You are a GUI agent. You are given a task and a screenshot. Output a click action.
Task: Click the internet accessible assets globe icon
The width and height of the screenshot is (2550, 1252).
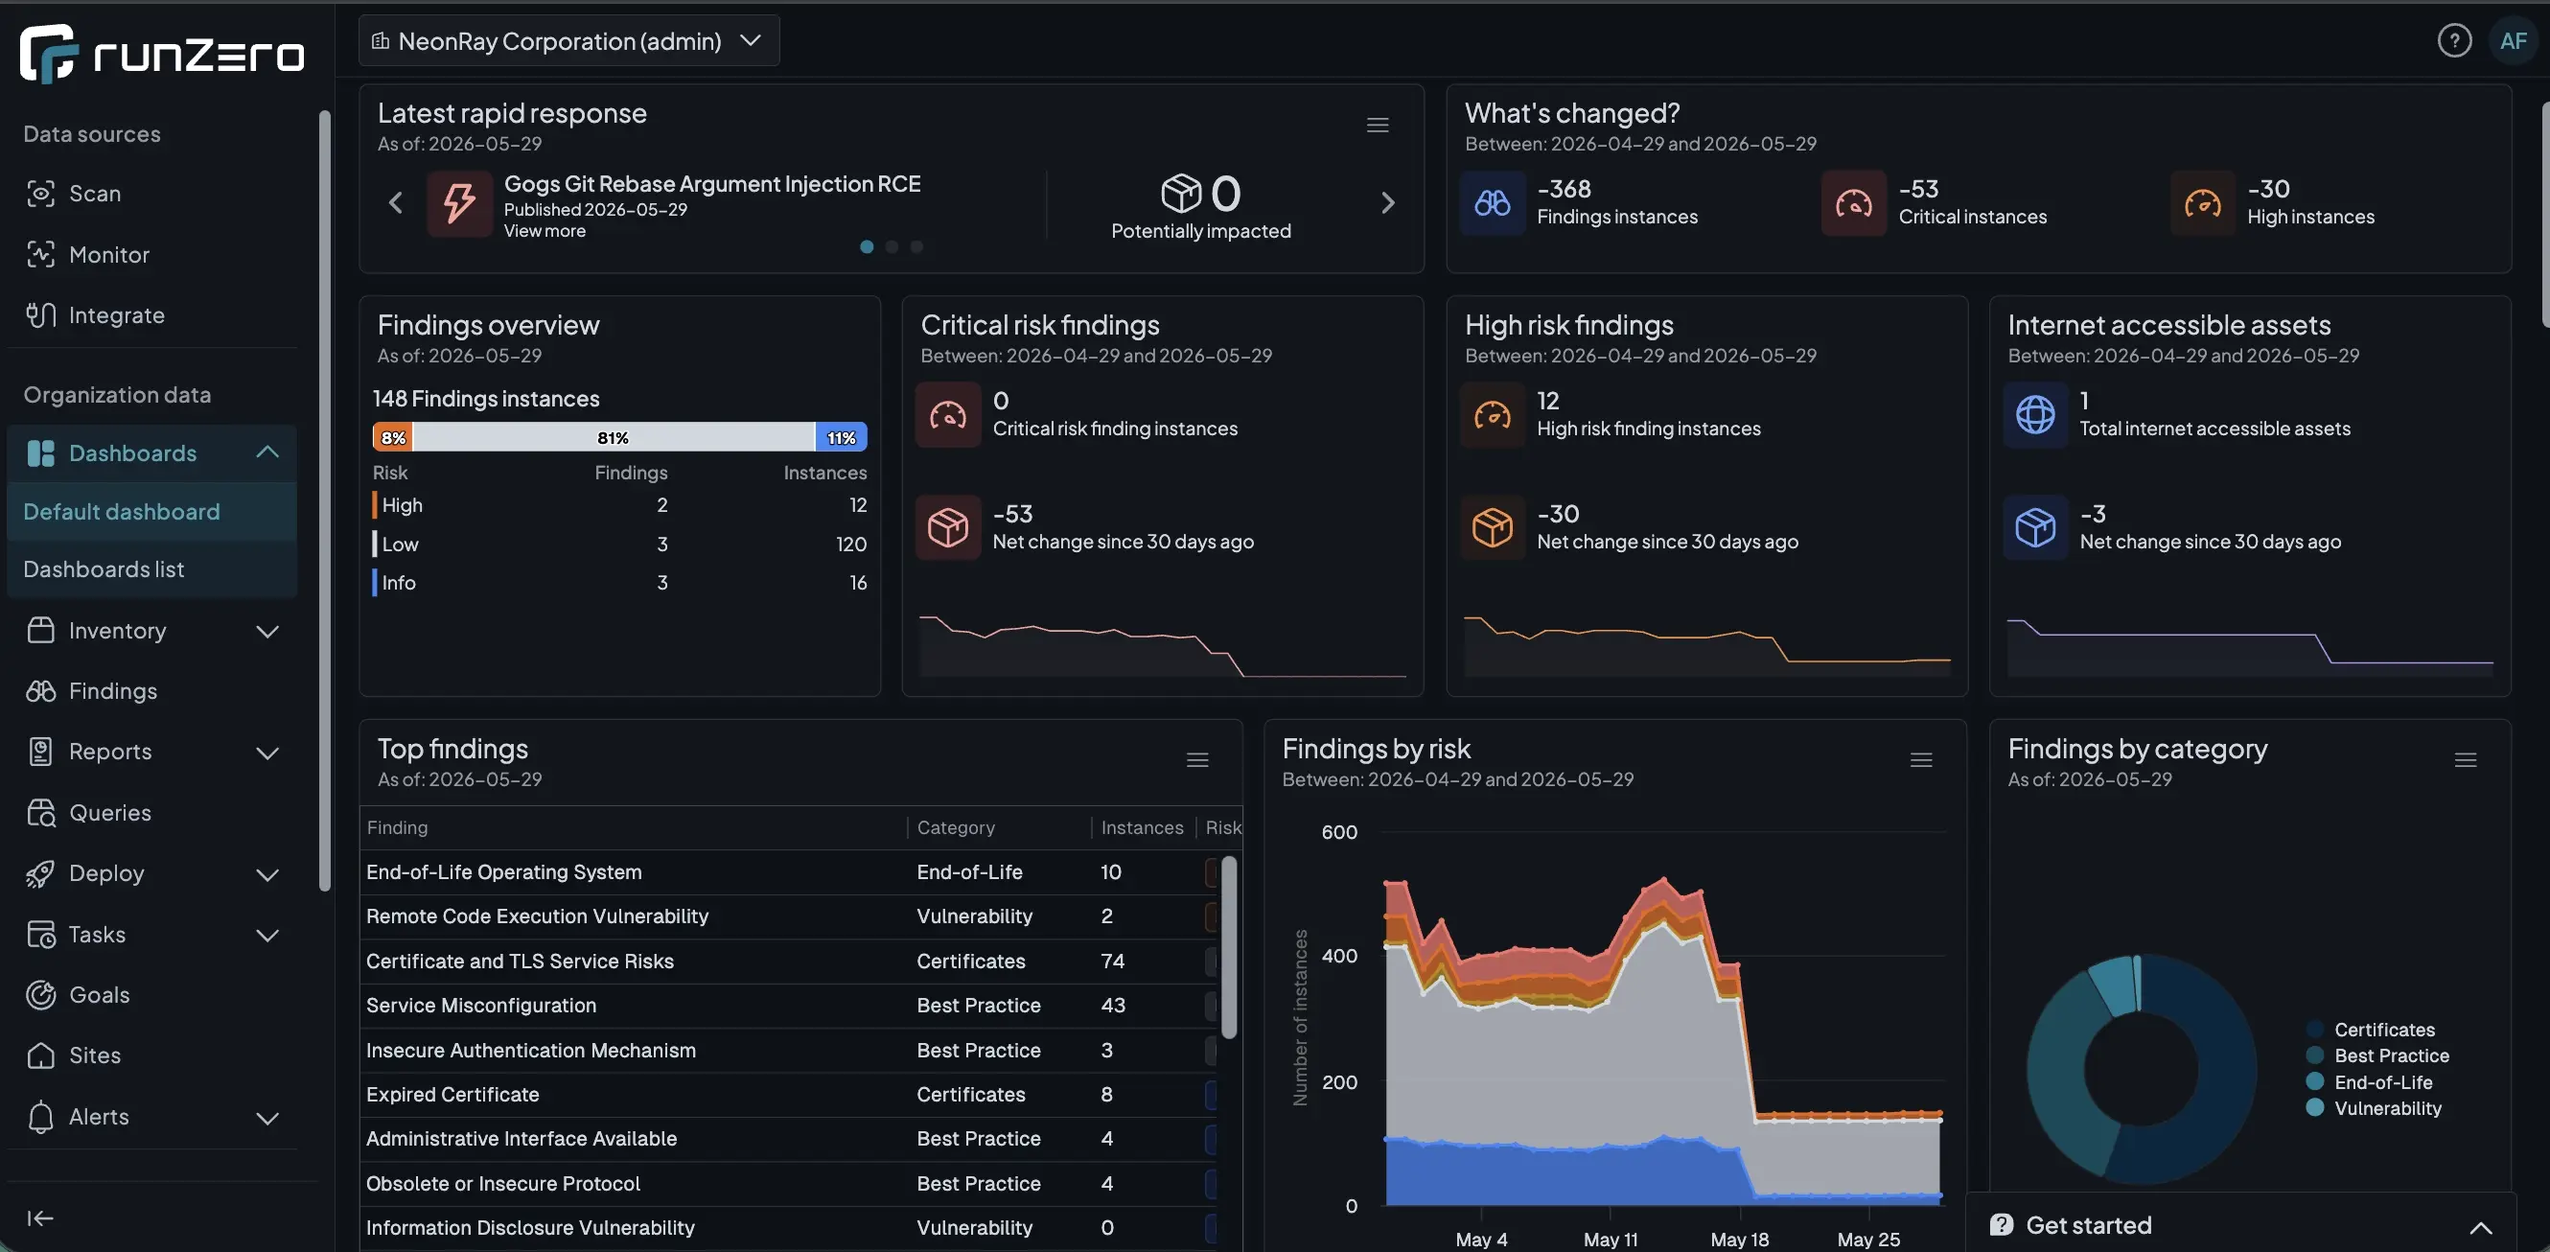pyautogui.click(x=2035, y=415)
